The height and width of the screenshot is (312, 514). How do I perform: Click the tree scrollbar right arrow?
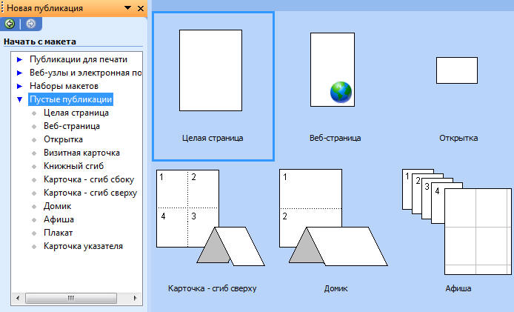point(135,298)
